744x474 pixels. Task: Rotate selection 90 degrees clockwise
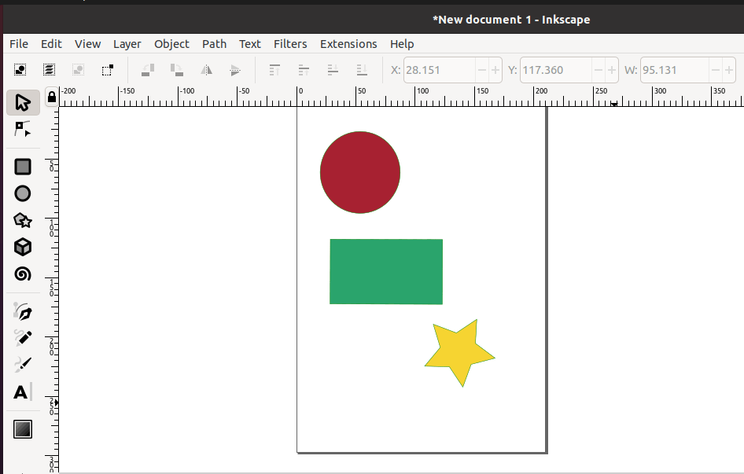coord(176,70)
